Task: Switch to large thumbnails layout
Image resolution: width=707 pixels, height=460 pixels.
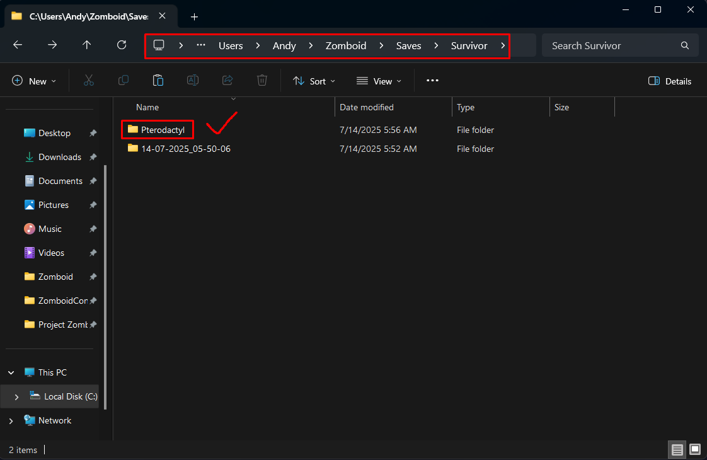Action: (694, 449)
